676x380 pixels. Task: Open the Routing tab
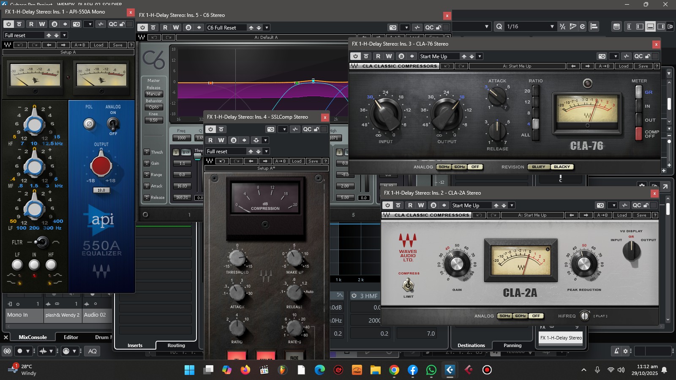176,345
